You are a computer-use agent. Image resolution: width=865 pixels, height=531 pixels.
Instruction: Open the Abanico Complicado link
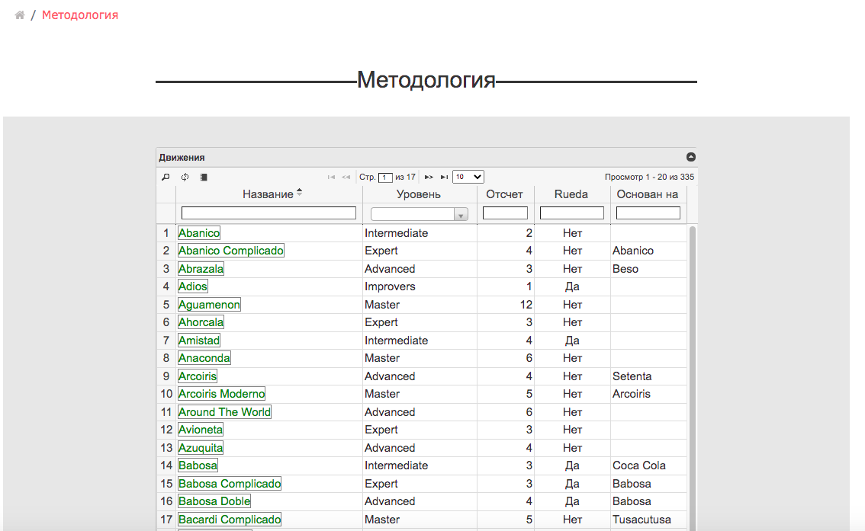231,251
